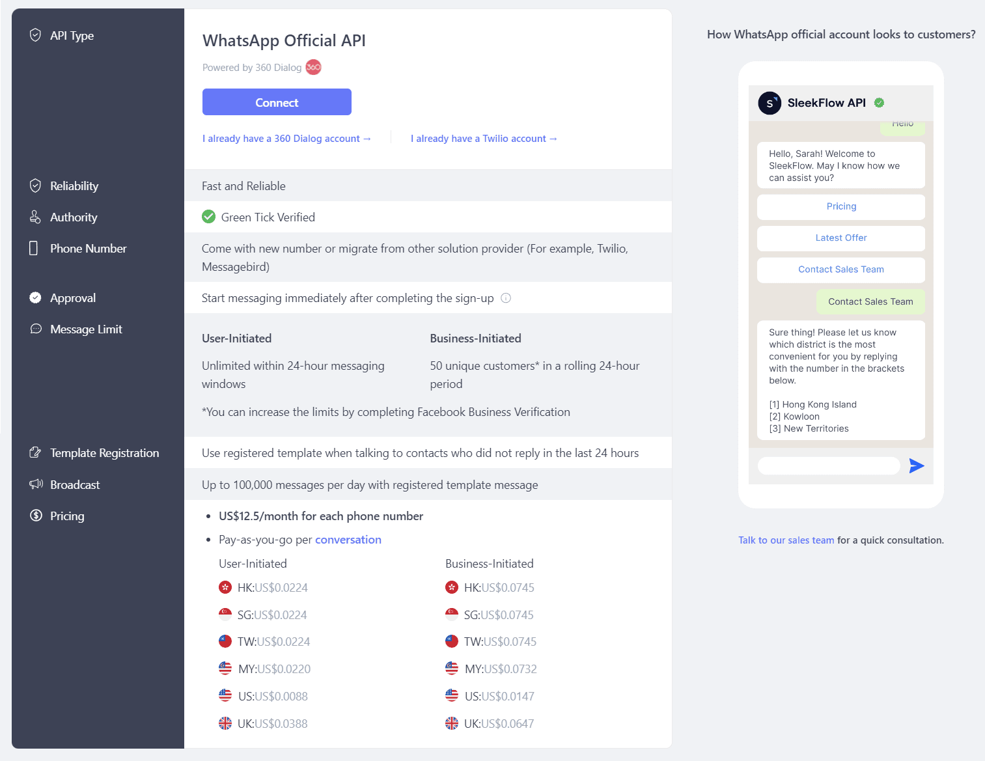Viewport: 985px width, 761px height.
Task: Click the SleekFlow API avatar logo
Action: point(770,103)
